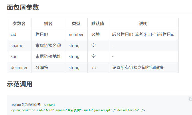Click the 栏目ID alias cell
Image resolution: width=192 pixels, height=115 pixels.
tap(41, 35)
